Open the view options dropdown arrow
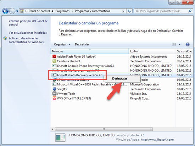Screen dimensions: 195x146 (180, 44)
